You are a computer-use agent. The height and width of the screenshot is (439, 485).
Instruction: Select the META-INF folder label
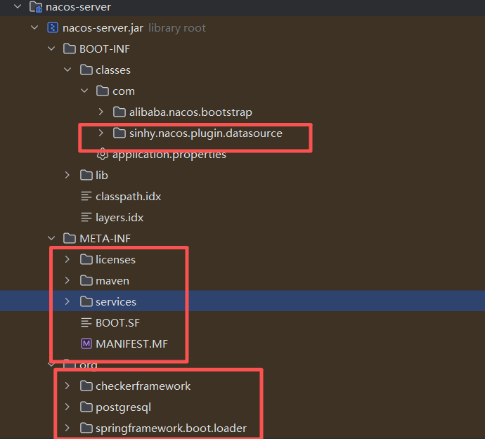point(105,238)
